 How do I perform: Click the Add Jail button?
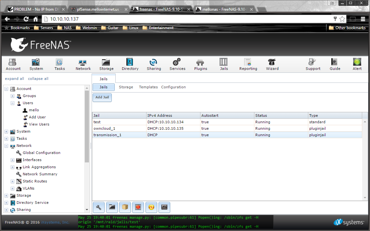click(102, 97)
